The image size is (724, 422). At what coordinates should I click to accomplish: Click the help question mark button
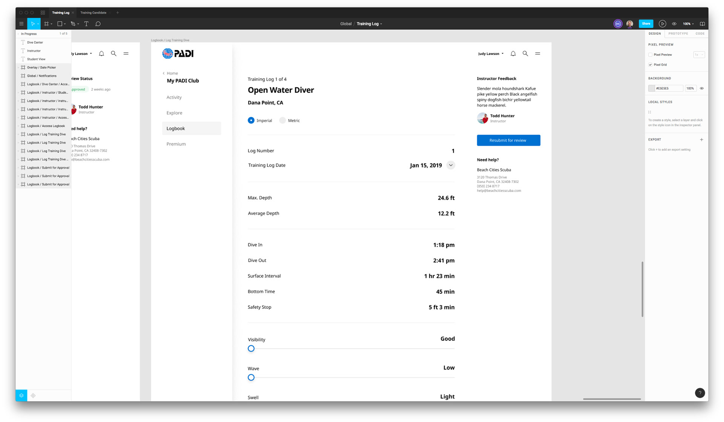pyautogui.click(x=699, y=393)
